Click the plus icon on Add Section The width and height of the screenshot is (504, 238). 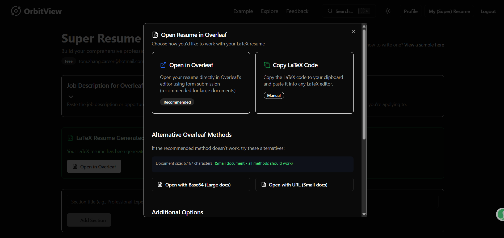pos(75,220)
